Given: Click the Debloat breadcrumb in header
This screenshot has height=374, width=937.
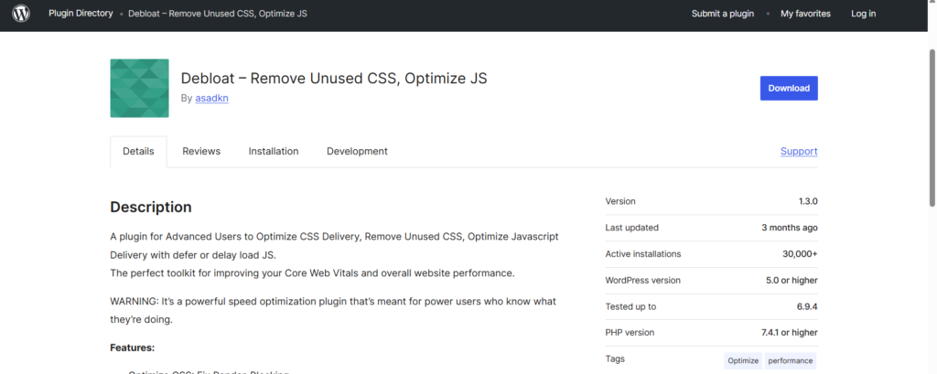Looking at the screenshot, I should (218, 13).
